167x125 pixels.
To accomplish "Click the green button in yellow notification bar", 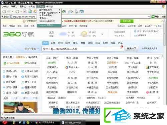I will [x=127, y=21].
